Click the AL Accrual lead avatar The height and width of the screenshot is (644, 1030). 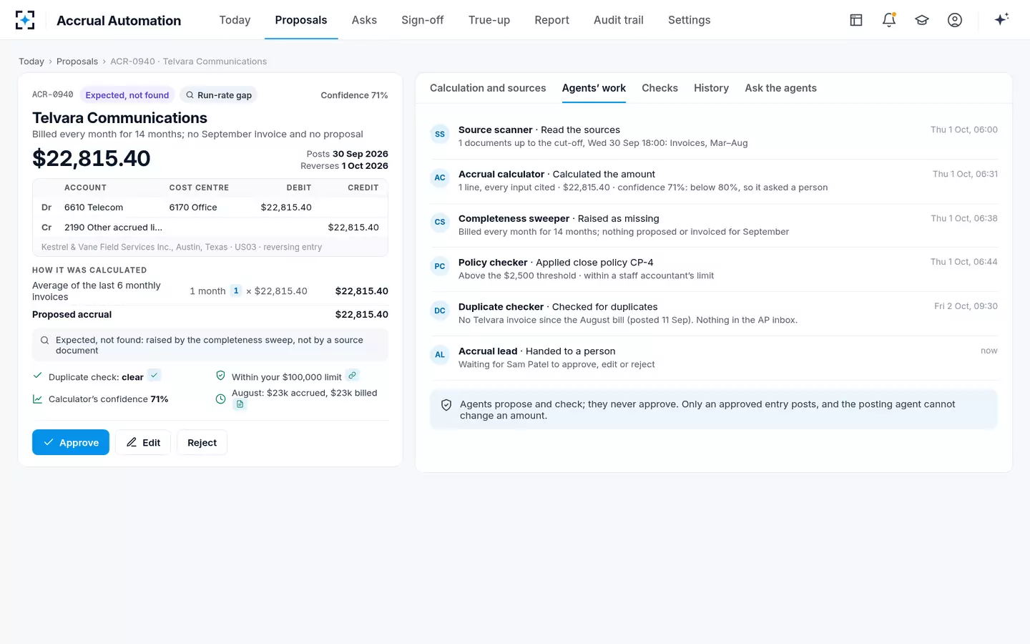(x=440, y=355)
